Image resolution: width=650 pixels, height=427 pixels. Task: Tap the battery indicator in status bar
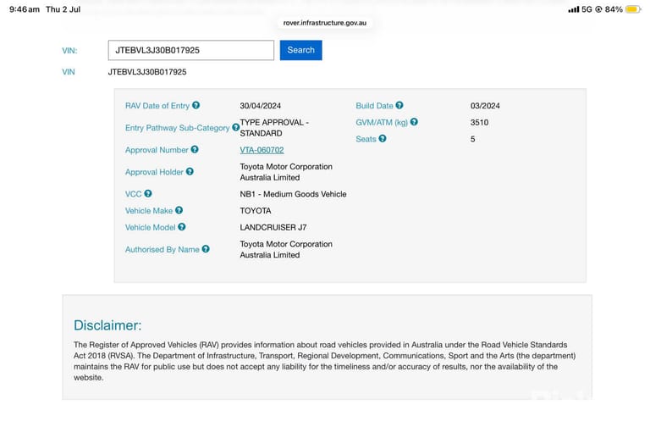(x=633, y=9)
